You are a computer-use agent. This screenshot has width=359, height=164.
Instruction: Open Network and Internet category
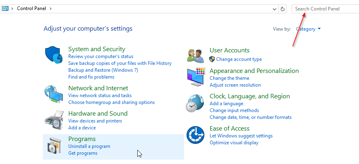point(98,88)
